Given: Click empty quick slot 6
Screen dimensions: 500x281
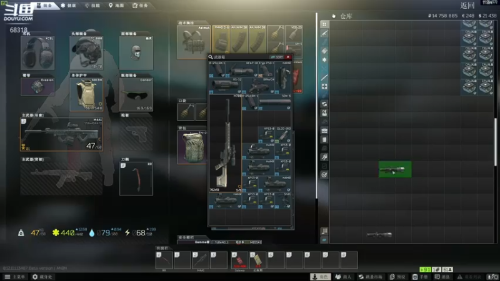Looking at the screenshot, I should 276,260.
